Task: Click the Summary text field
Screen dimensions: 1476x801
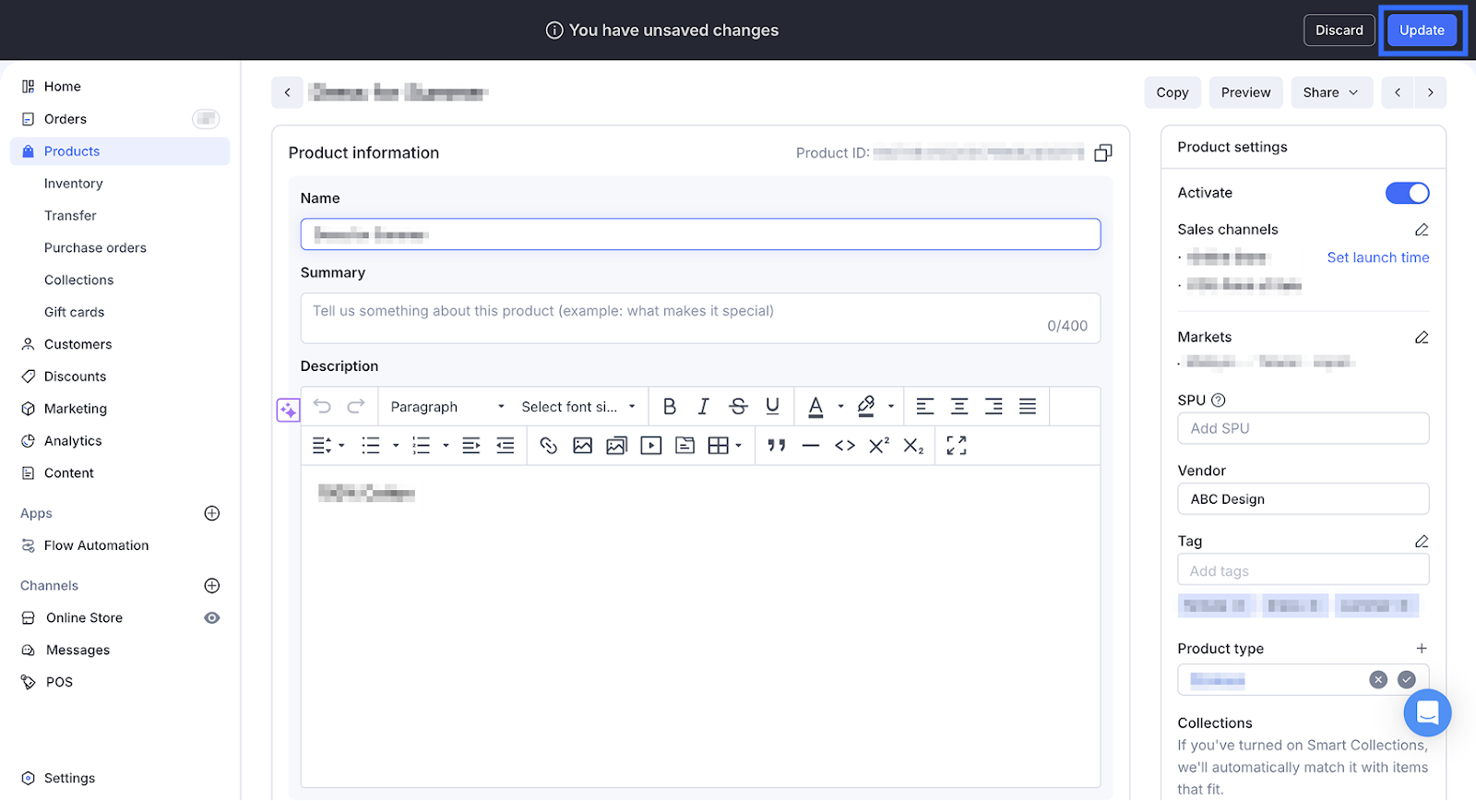Action: click(x=700, y=318)
